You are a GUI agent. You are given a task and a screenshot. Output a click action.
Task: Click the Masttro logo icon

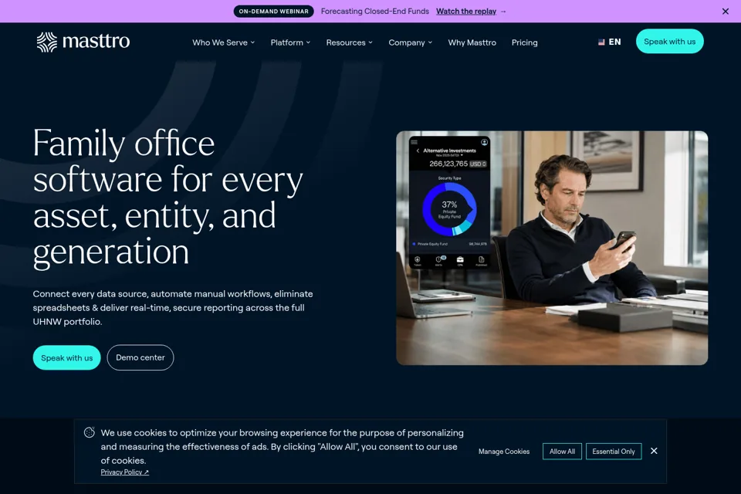pyautogui.click(x=47, y=42)
